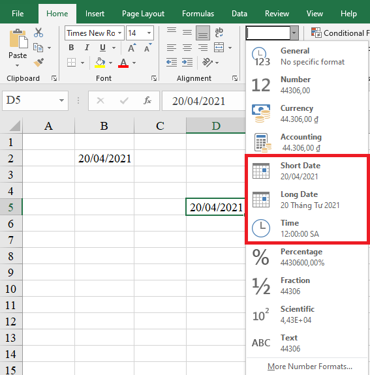This screenshot has width=370, height=375.
Task: Open Help tab
Action: (x=348, y=14)
